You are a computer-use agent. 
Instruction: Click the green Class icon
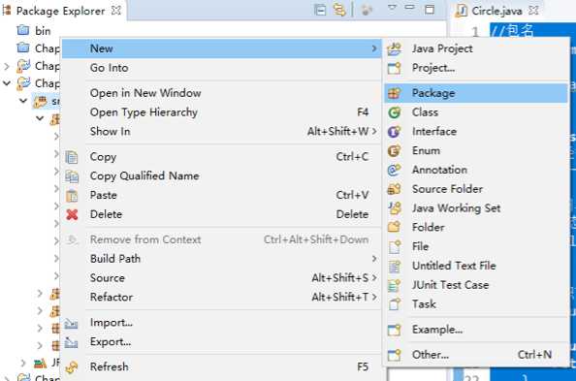(395, 112)
